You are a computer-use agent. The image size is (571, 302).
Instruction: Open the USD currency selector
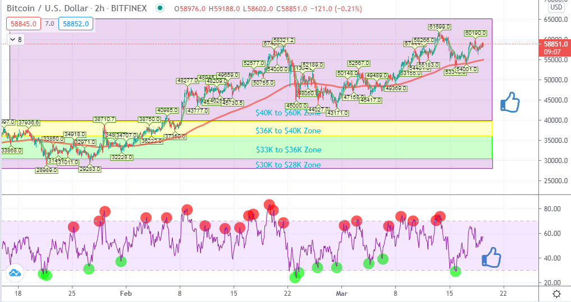[x=556, y=7]
